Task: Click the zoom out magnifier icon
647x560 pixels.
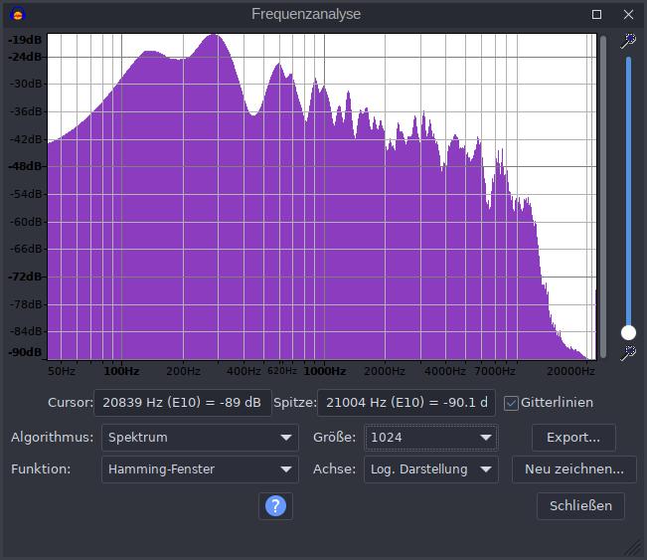Action: click(x=628, y=353)
